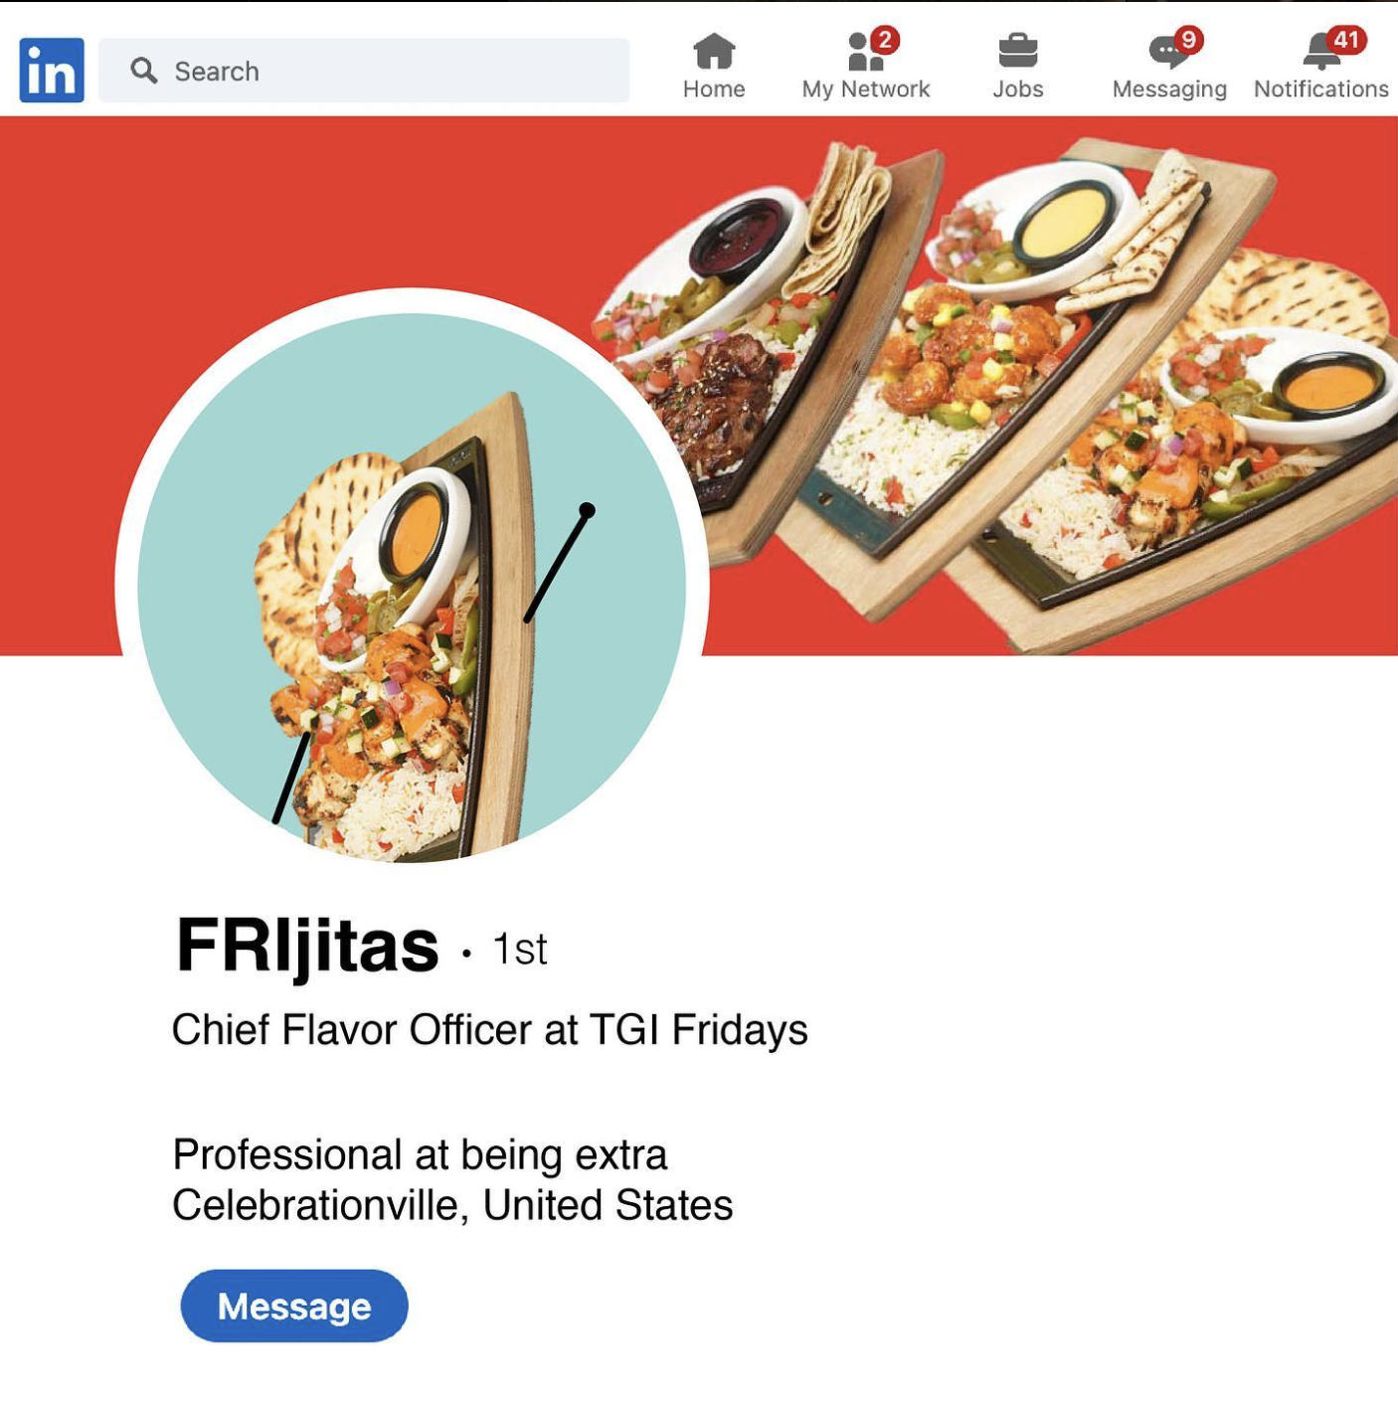Open My Network people icon
This screenshot has width=1398, height=1404.
tap(863, 52)
